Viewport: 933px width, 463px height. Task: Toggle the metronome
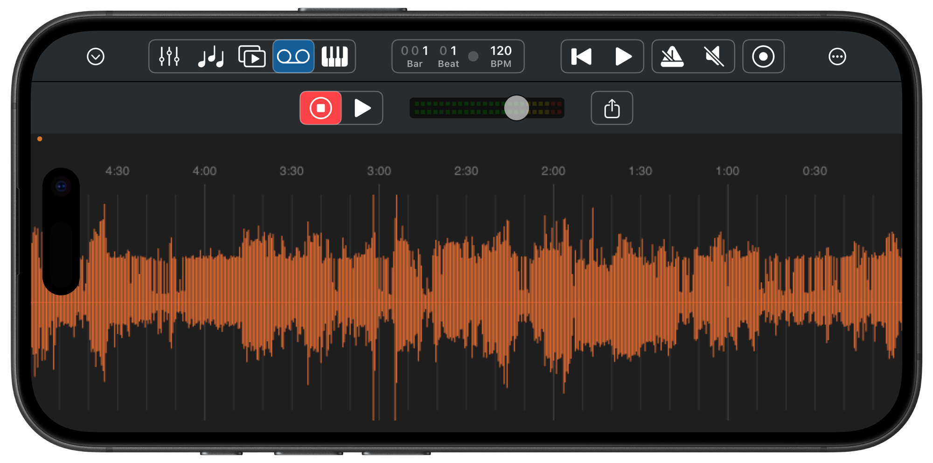672,57
